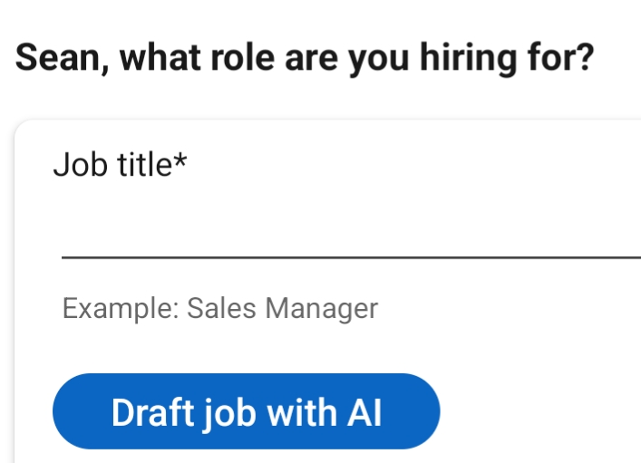
Task: Click the Job title label
Action: [x=112, y=165]
